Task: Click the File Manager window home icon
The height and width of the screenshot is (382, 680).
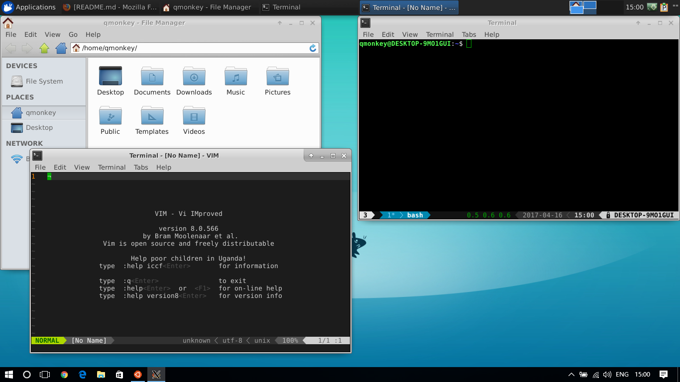Action: click(8, 22)
